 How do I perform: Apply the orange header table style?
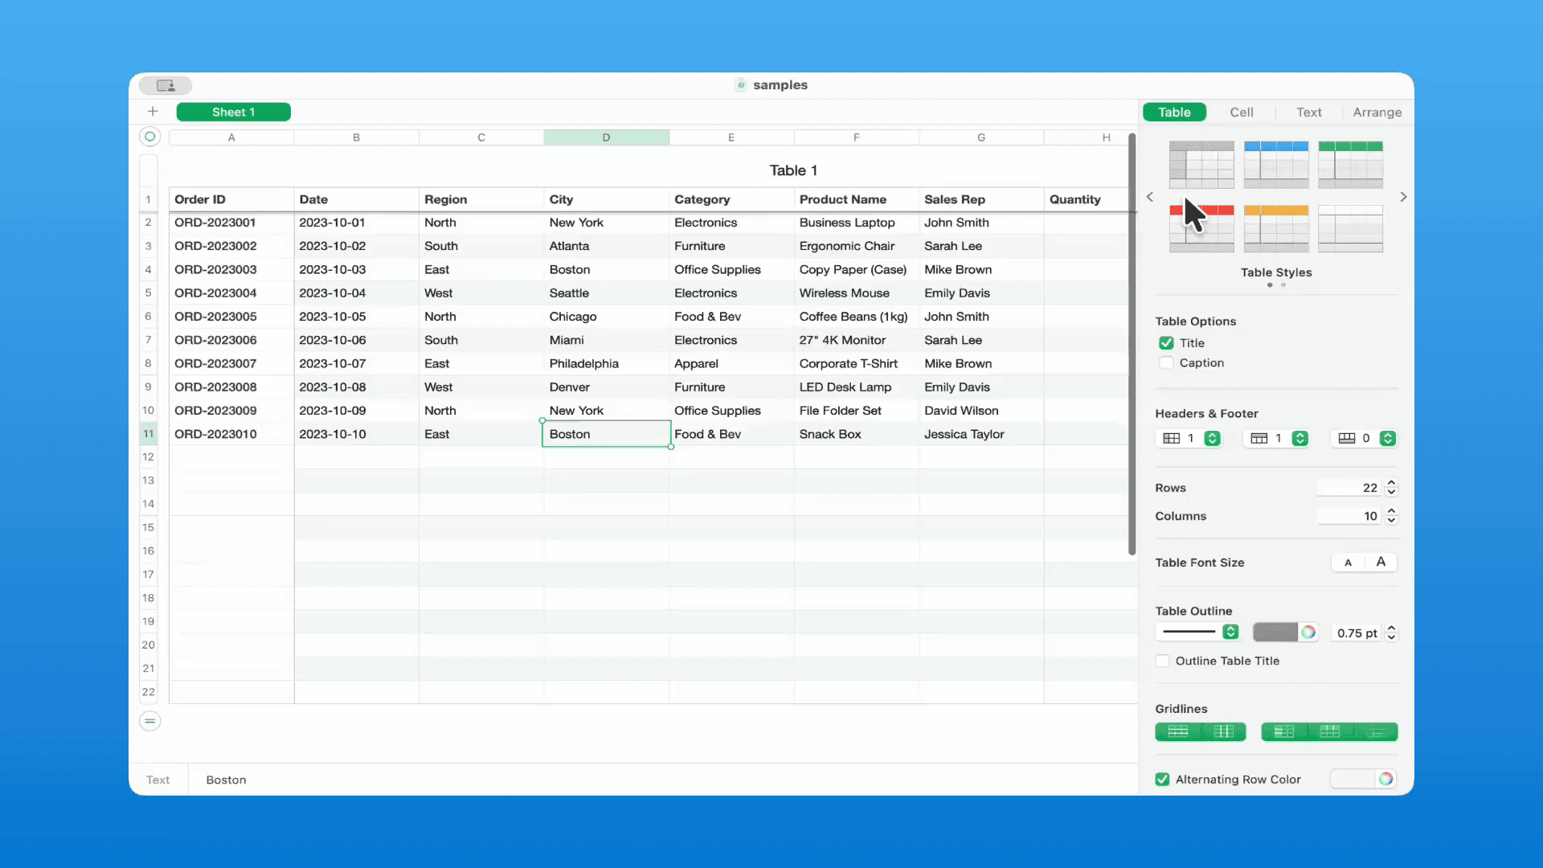pyautogui.click(x=1276, y=228)
